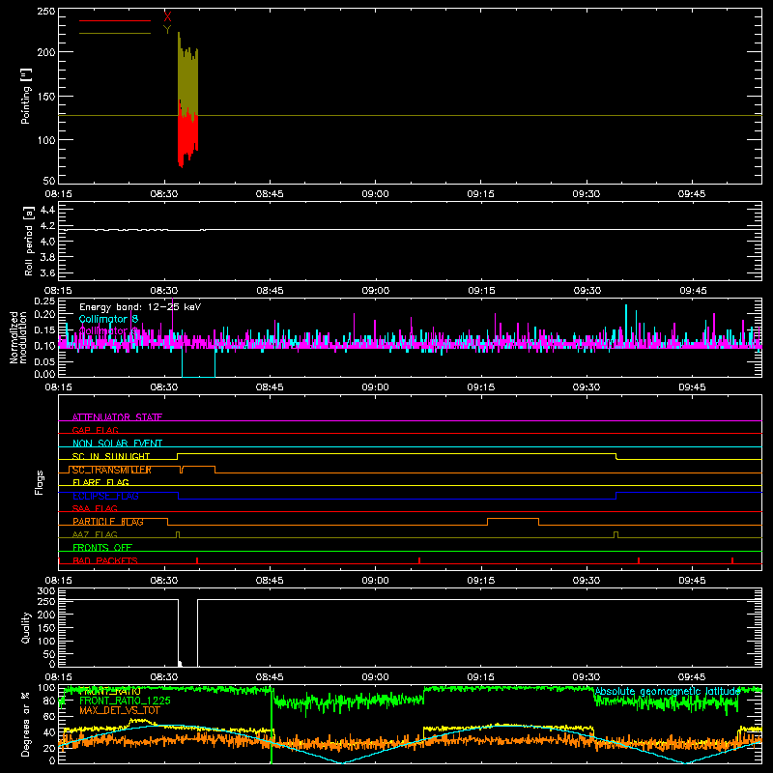Select the SC_TRANSMITTER flag label
The image size is (773, 773).
click(x=111, y=470)
